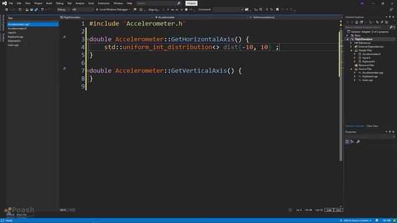397x223 pixels.
Task: Click the live share feedback icon
Action: coord(391,10)
